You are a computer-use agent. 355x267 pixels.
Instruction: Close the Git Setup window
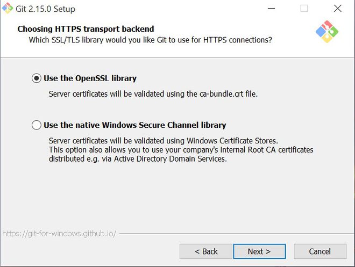(337, 9)
